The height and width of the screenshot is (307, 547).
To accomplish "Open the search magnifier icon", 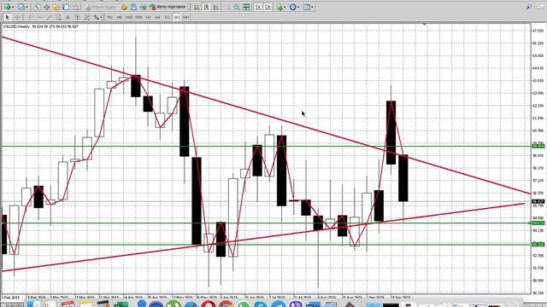I will tap(529, 7).
